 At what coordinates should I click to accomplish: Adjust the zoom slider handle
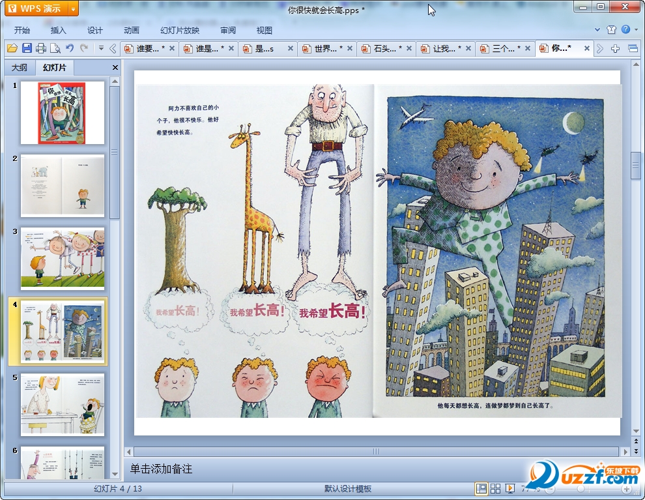click(580, 489)
